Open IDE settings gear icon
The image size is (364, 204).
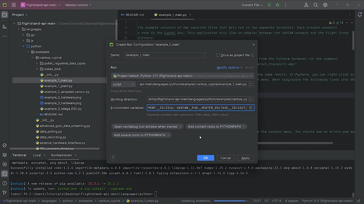click(x=325, y=5)
